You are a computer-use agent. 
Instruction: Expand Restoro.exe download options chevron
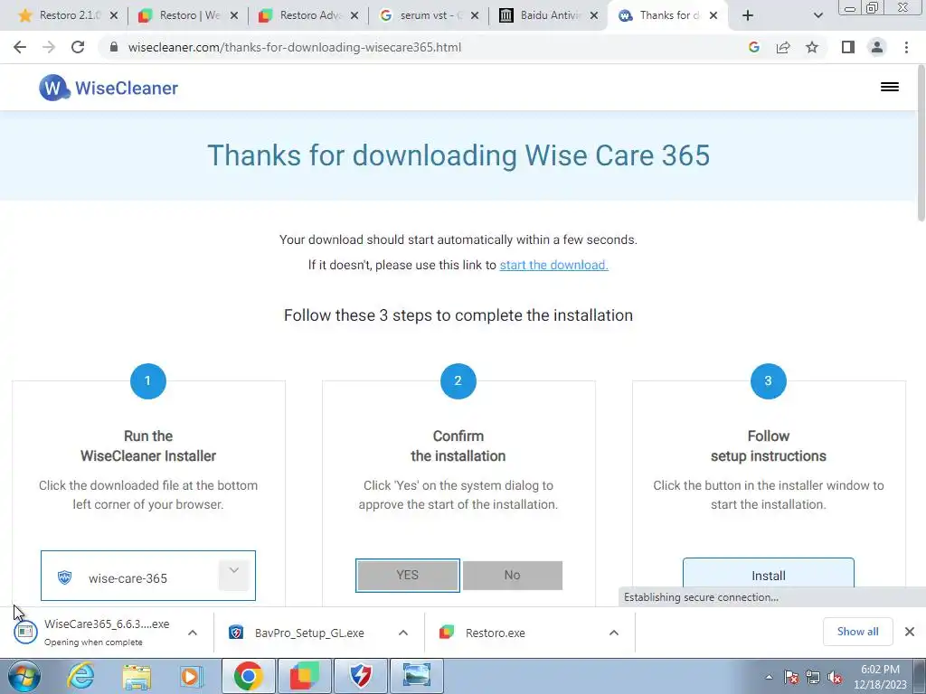(x=614, y=633)
